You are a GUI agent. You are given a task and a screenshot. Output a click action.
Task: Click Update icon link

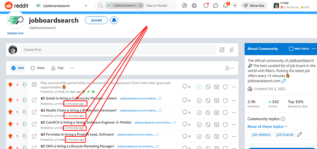(x=15, y=33)
